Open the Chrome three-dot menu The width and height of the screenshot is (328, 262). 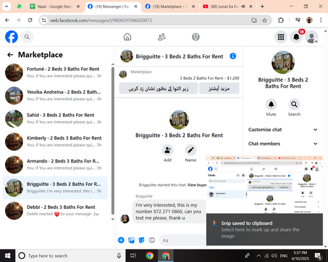click(321, 20)
